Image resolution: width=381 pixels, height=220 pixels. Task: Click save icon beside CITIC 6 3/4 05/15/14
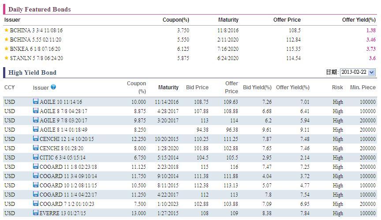pyautogui.click(x=36, y=157)
